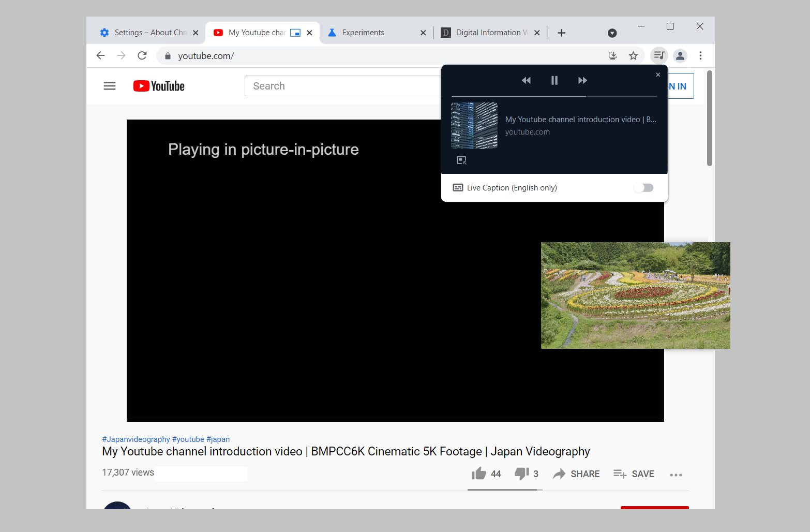Open Chrome three-dot menu
Screen dimensions: 810x532
coord(700,55)
